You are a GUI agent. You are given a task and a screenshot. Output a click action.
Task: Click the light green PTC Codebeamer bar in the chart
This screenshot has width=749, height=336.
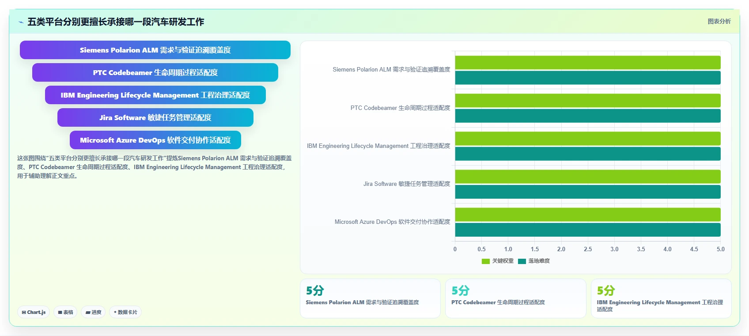click(588, 100)
